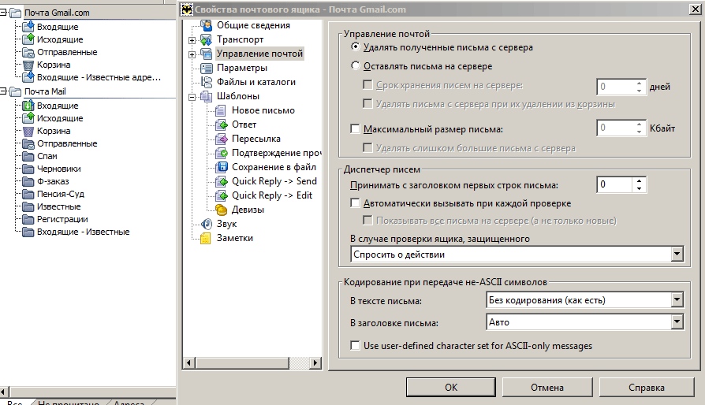Select the Пенсия-Суд folder icon
The height and width of the screenshot is (405, 705).
tap(28, 194)
